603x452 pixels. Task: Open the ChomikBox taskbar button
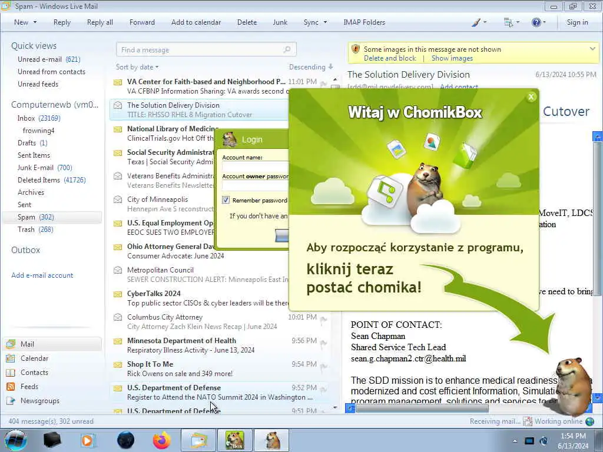click(235, 440)
